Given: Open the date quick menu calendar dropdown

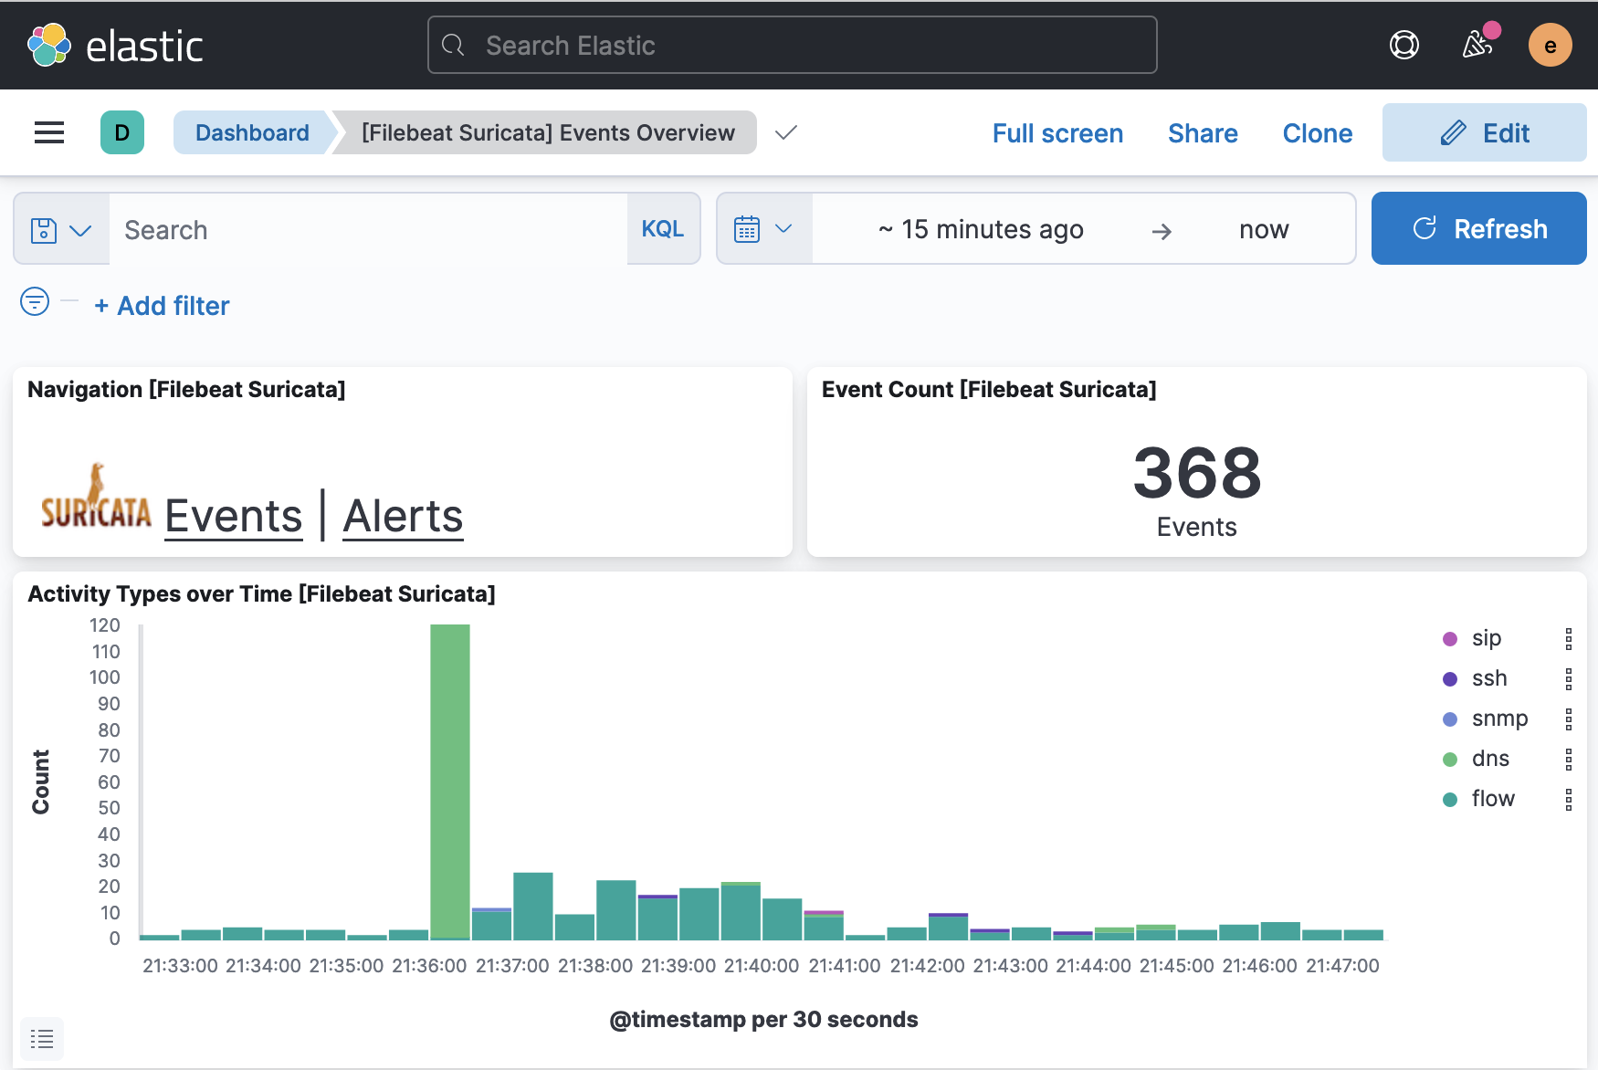Looking at the screenshot, I should click(x=763, y=229).
